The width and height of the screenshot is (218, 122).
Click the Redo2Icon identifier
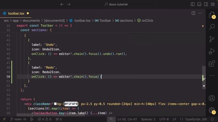point(51,72)
